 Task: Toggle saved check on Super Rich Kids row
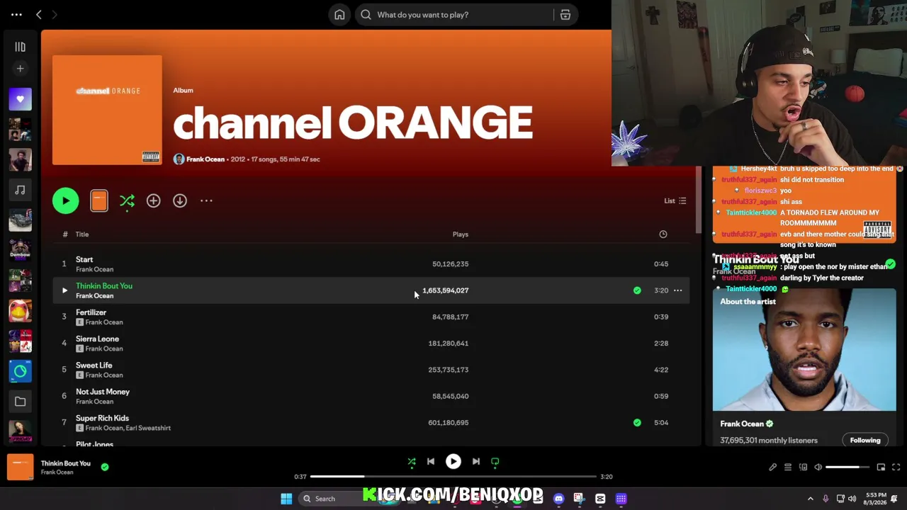click(x=637, y=423)
